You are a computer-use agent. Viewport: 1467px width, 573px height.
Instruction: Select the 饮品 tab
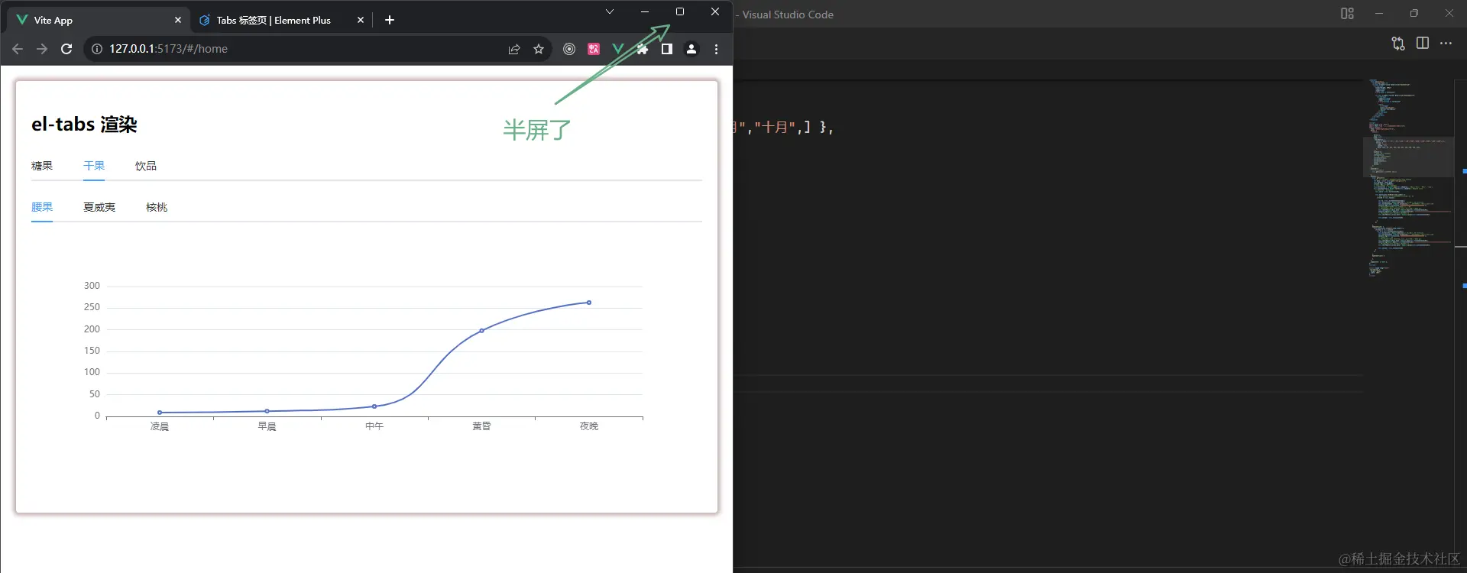pyautogui.click(x=146, y=166)
